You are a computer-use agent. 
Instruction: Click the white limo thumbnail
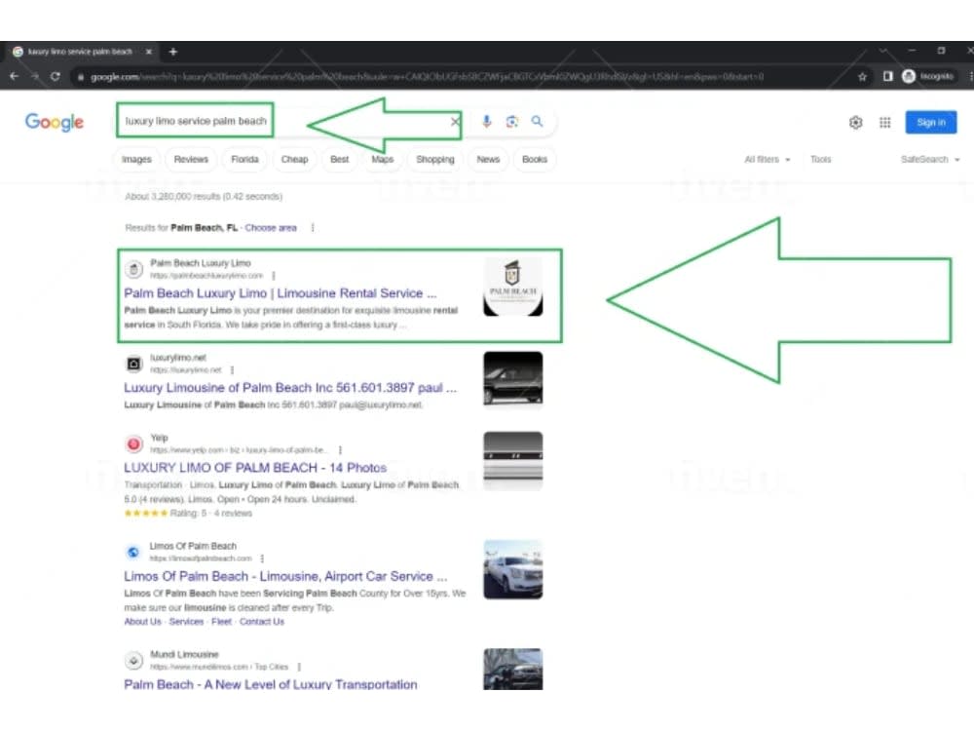point(513,569)
